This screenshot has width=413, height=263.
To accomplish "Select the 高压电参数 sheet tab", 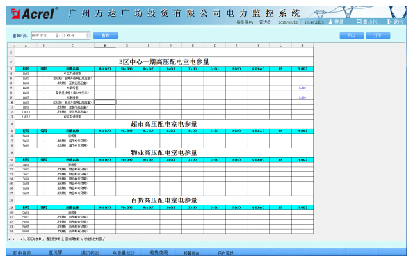I will point(34,239).
